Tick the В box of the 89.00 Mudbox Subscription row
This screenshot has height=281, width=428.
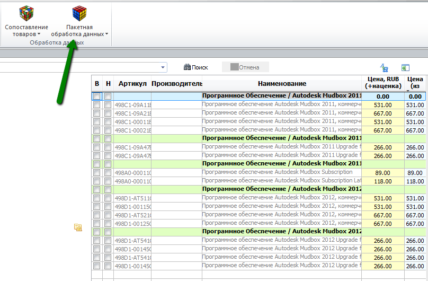coord(96,173)
